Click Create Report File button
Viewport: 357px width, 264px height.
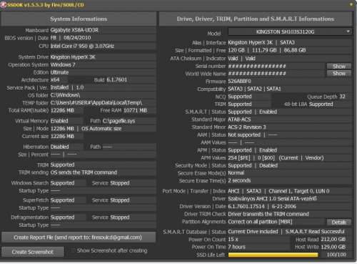[78, 238]
